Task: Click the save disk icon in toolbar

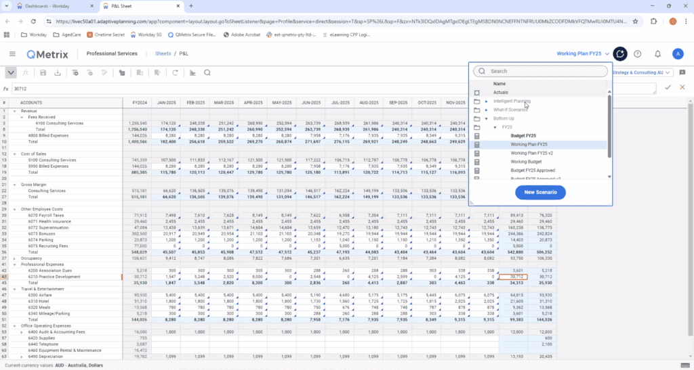Action: (x=43, y=73)
